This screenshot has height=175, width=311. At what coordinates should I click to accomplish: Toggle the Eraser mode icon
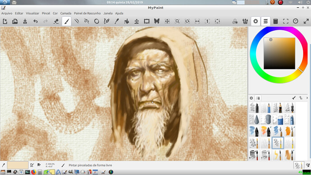pyautogui.click(x=56, y=21)
